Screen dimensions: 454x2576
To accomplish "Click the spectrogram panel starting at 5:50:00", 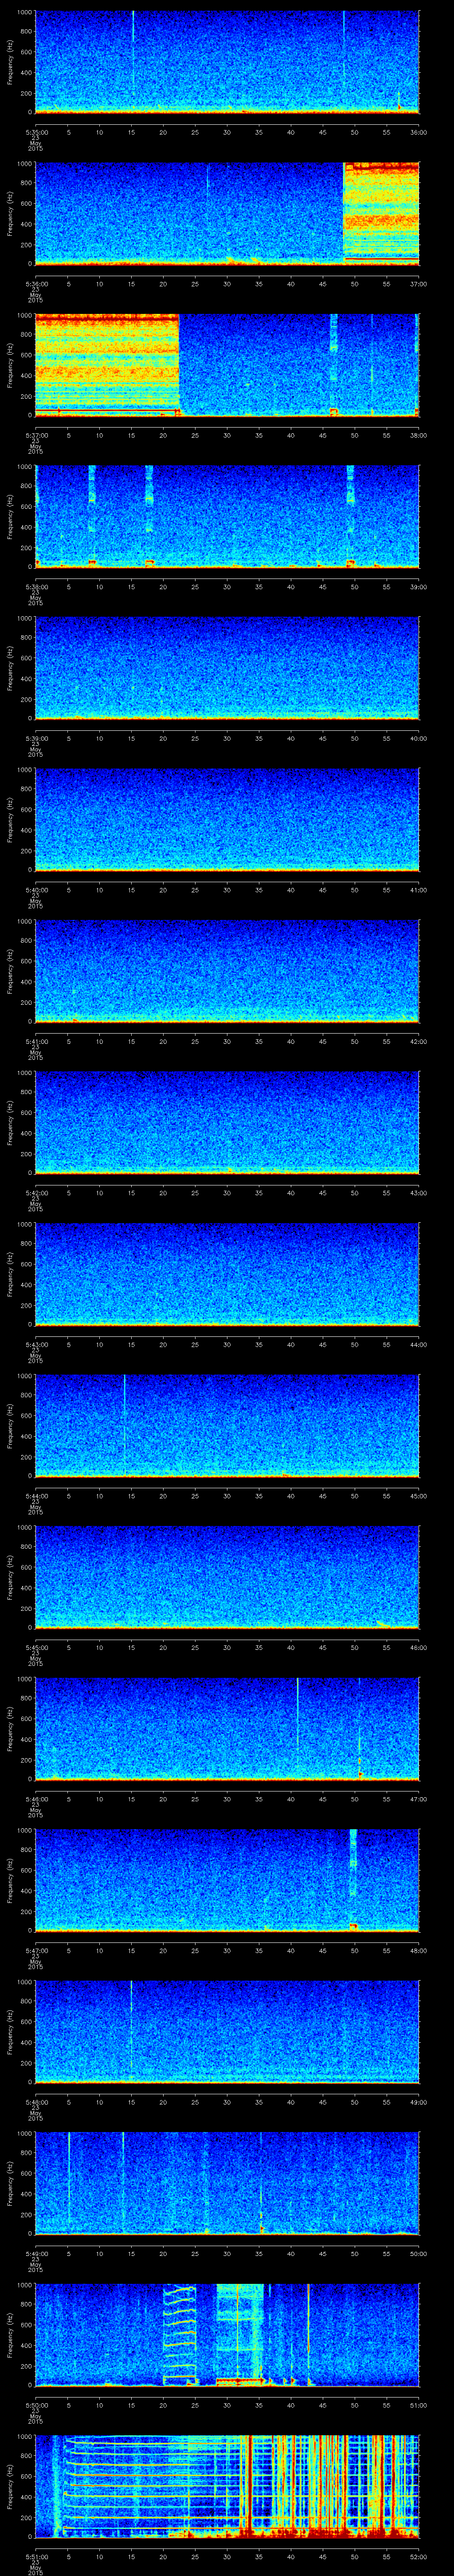I will [x=227, y=2335].
